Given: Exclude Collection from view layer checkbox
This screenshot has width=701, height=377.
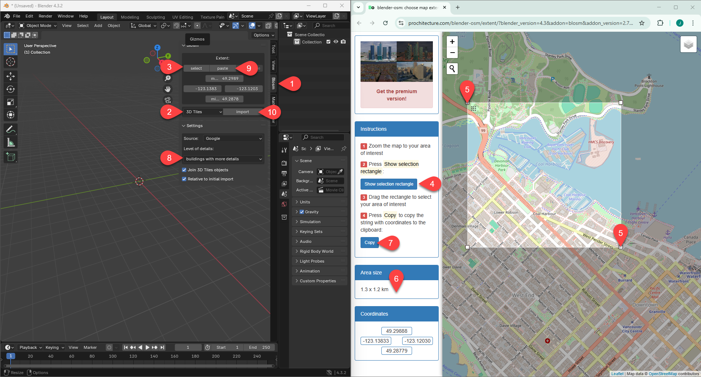Looking at the screenshot, I should point(328,42).
